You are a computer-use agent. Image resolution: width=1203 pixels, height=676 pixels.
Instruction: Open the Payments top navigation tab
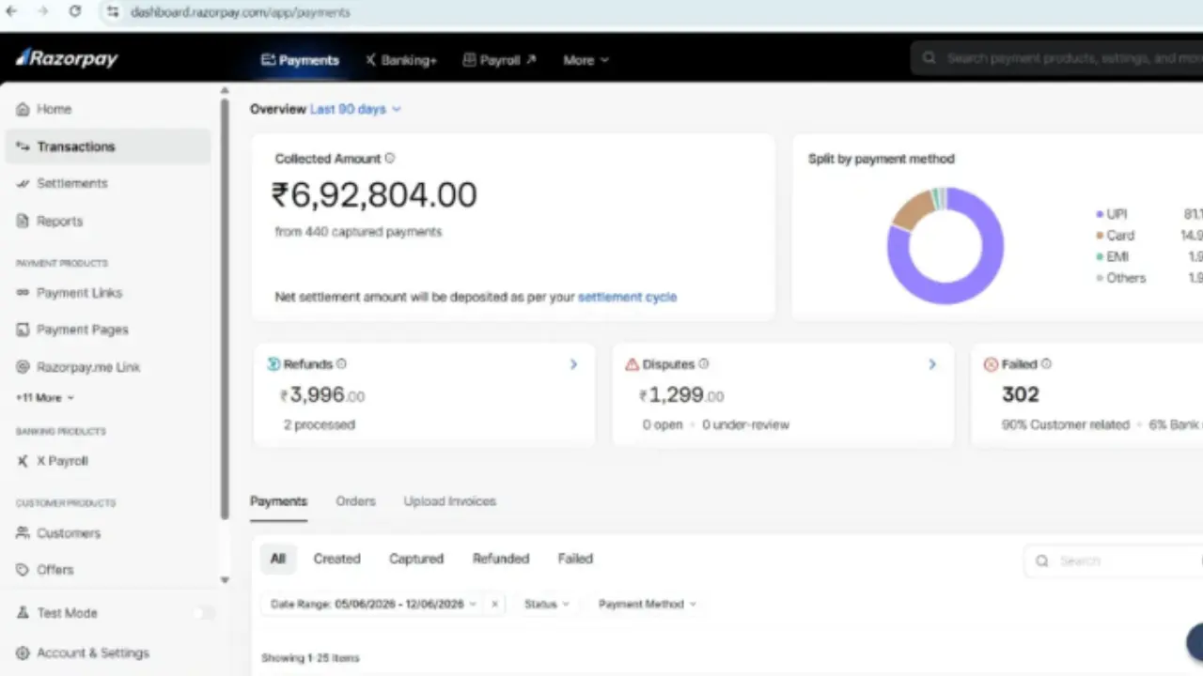(x=300, y=60)
